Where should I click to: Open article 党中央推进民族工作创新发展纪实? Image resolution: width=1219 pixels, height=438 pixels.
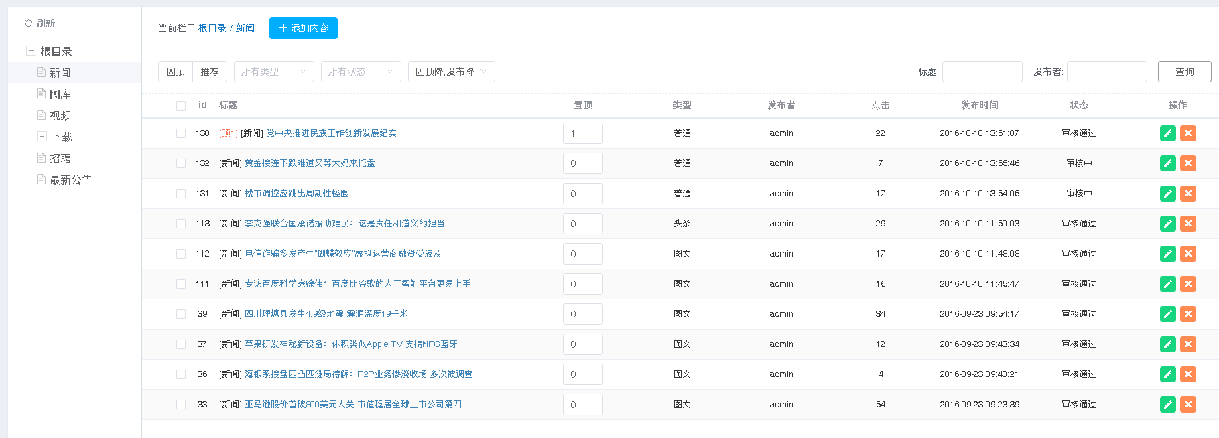point(331,133)
